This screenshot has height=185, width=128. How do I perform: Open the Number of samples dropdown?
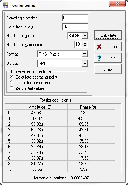click(85, 35)
